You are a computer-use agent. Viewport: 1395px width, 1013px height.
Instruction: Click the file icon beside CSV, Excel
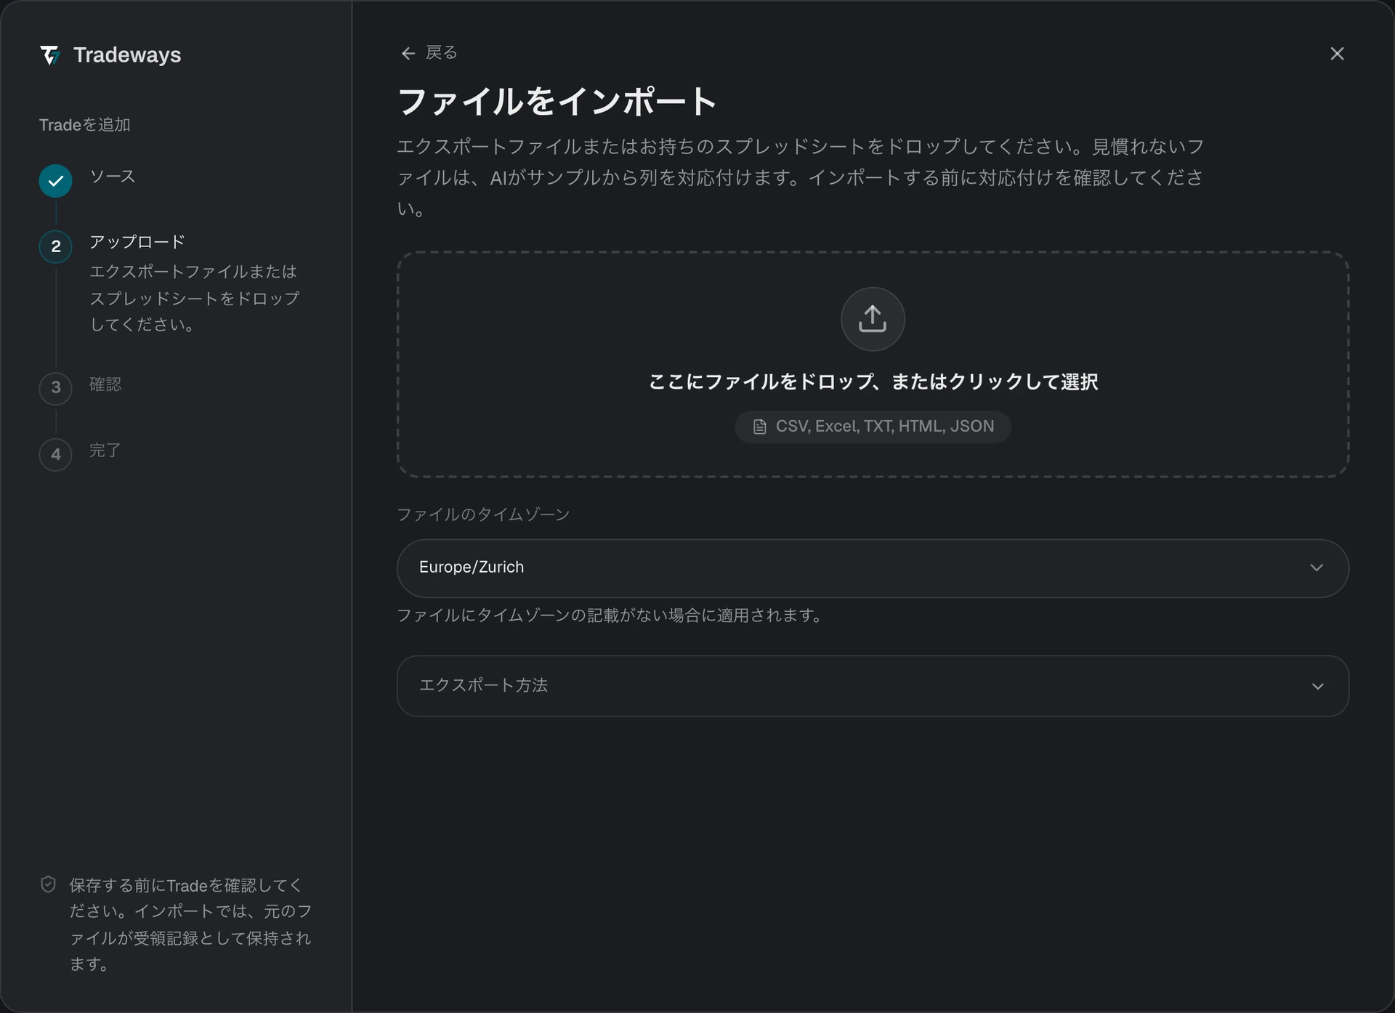(759, 427)
